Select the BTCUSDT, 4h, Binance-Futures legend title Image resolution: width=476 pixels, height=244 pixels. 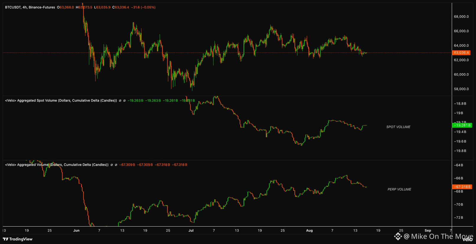pyautogui.click(x=30, y=7)
